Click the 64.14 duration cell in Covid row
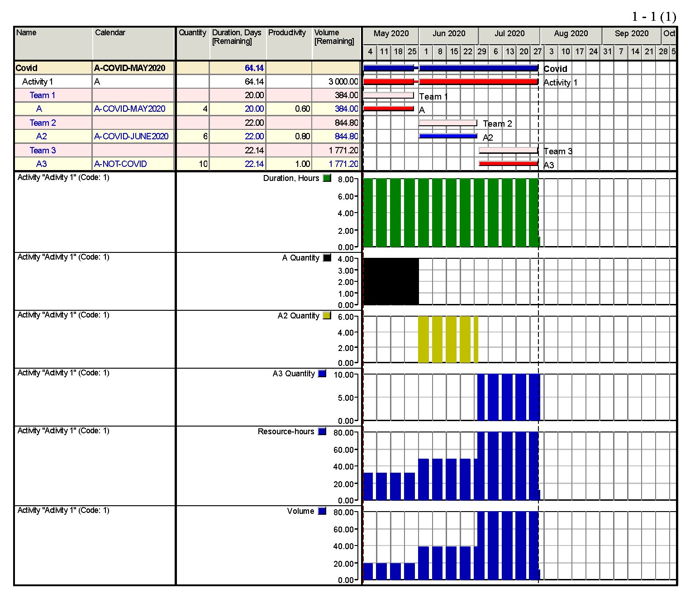This screenshot has height=593, width=690. click(x=238, y=68)
